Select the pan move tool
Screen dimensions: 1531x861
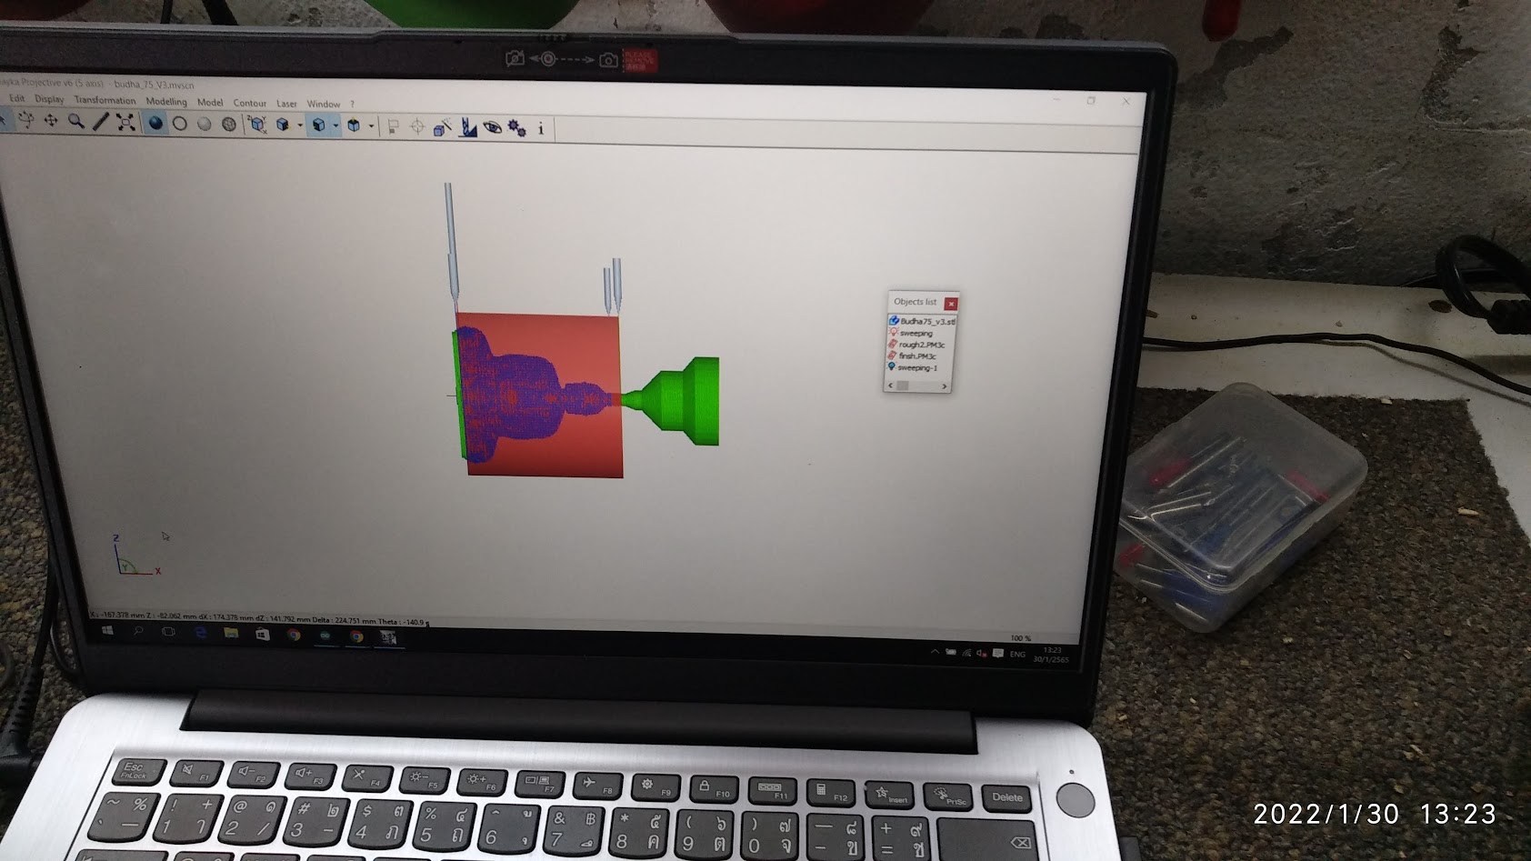[51, 121]
